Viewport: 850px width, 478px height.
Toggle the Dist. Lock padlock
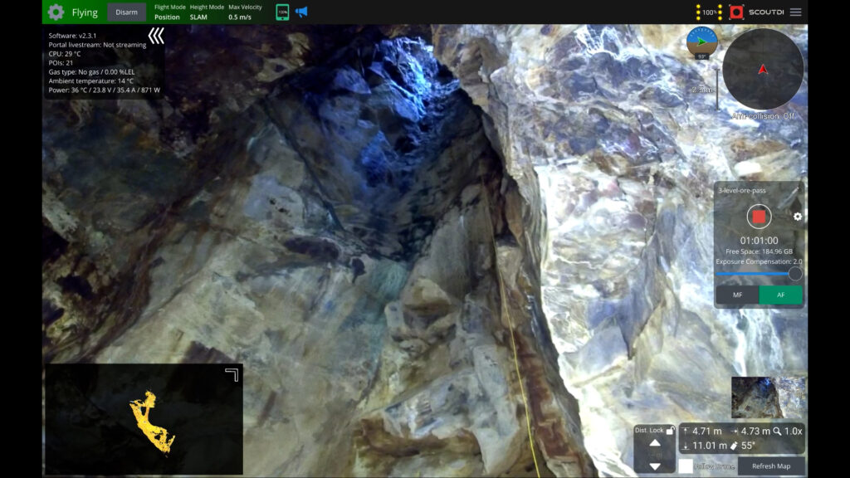pos(671,430)
